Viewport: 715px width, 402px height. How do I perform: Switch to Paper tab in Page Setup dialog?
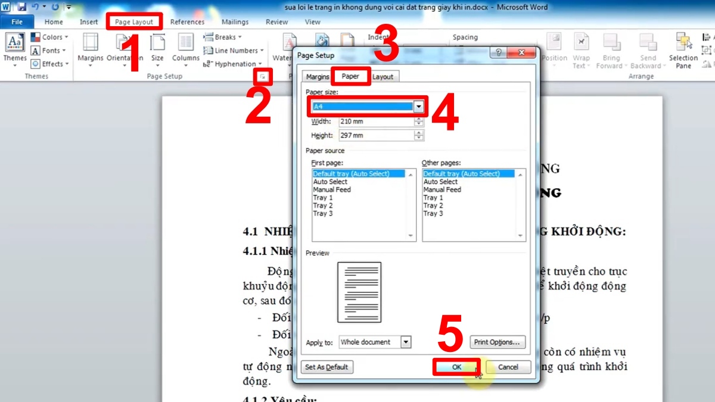(x=350, y=76)
